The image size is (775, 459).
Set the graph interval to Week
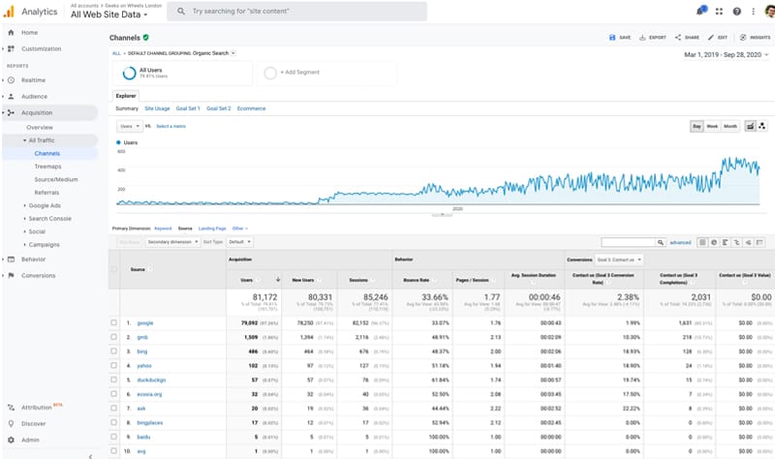pos(712,126)
